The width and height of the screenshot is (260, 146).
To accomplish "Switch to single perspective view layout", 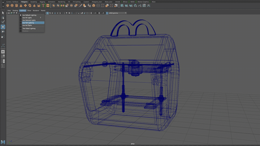I will pos(3,52).
